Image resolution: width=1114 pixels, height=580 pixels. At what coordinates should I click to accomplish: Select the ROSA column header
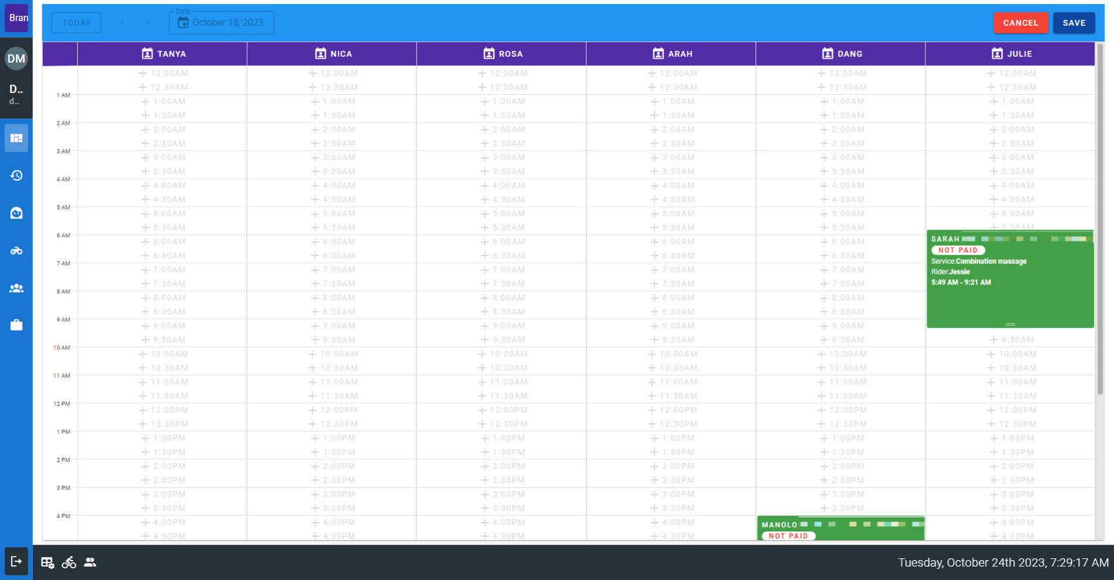click(502, 54)
